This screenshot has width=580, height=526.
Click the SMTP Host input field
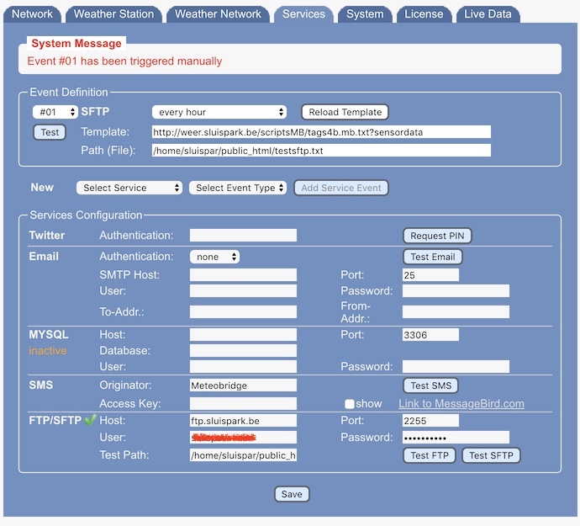(243, 274)
